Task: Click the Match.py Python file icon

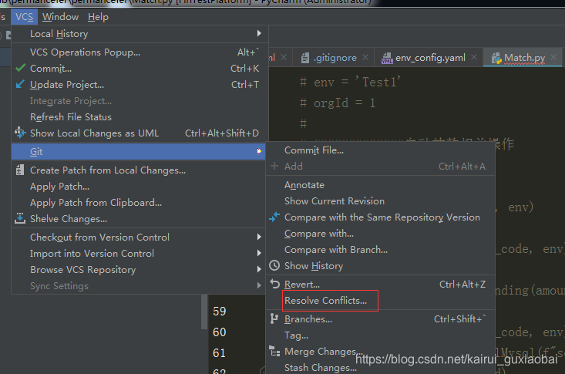Action: point(496,58)
